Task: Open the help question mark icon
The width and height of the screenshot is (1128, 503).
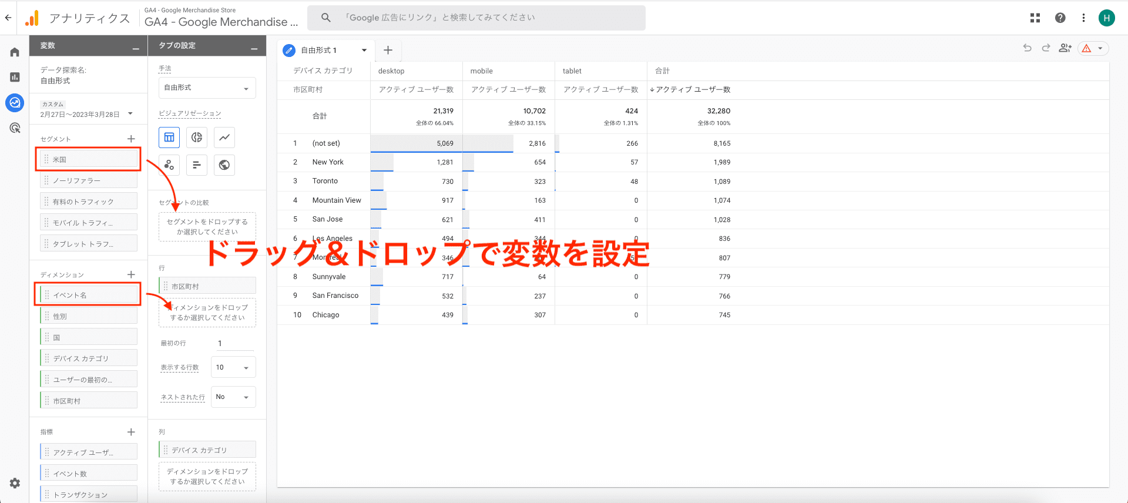Action: point(1060,18)
